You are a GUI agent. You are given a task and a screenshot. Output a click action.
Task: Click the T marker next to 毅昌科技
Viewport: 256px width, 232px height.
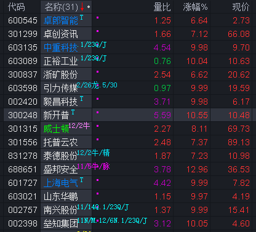click(81, 98)
